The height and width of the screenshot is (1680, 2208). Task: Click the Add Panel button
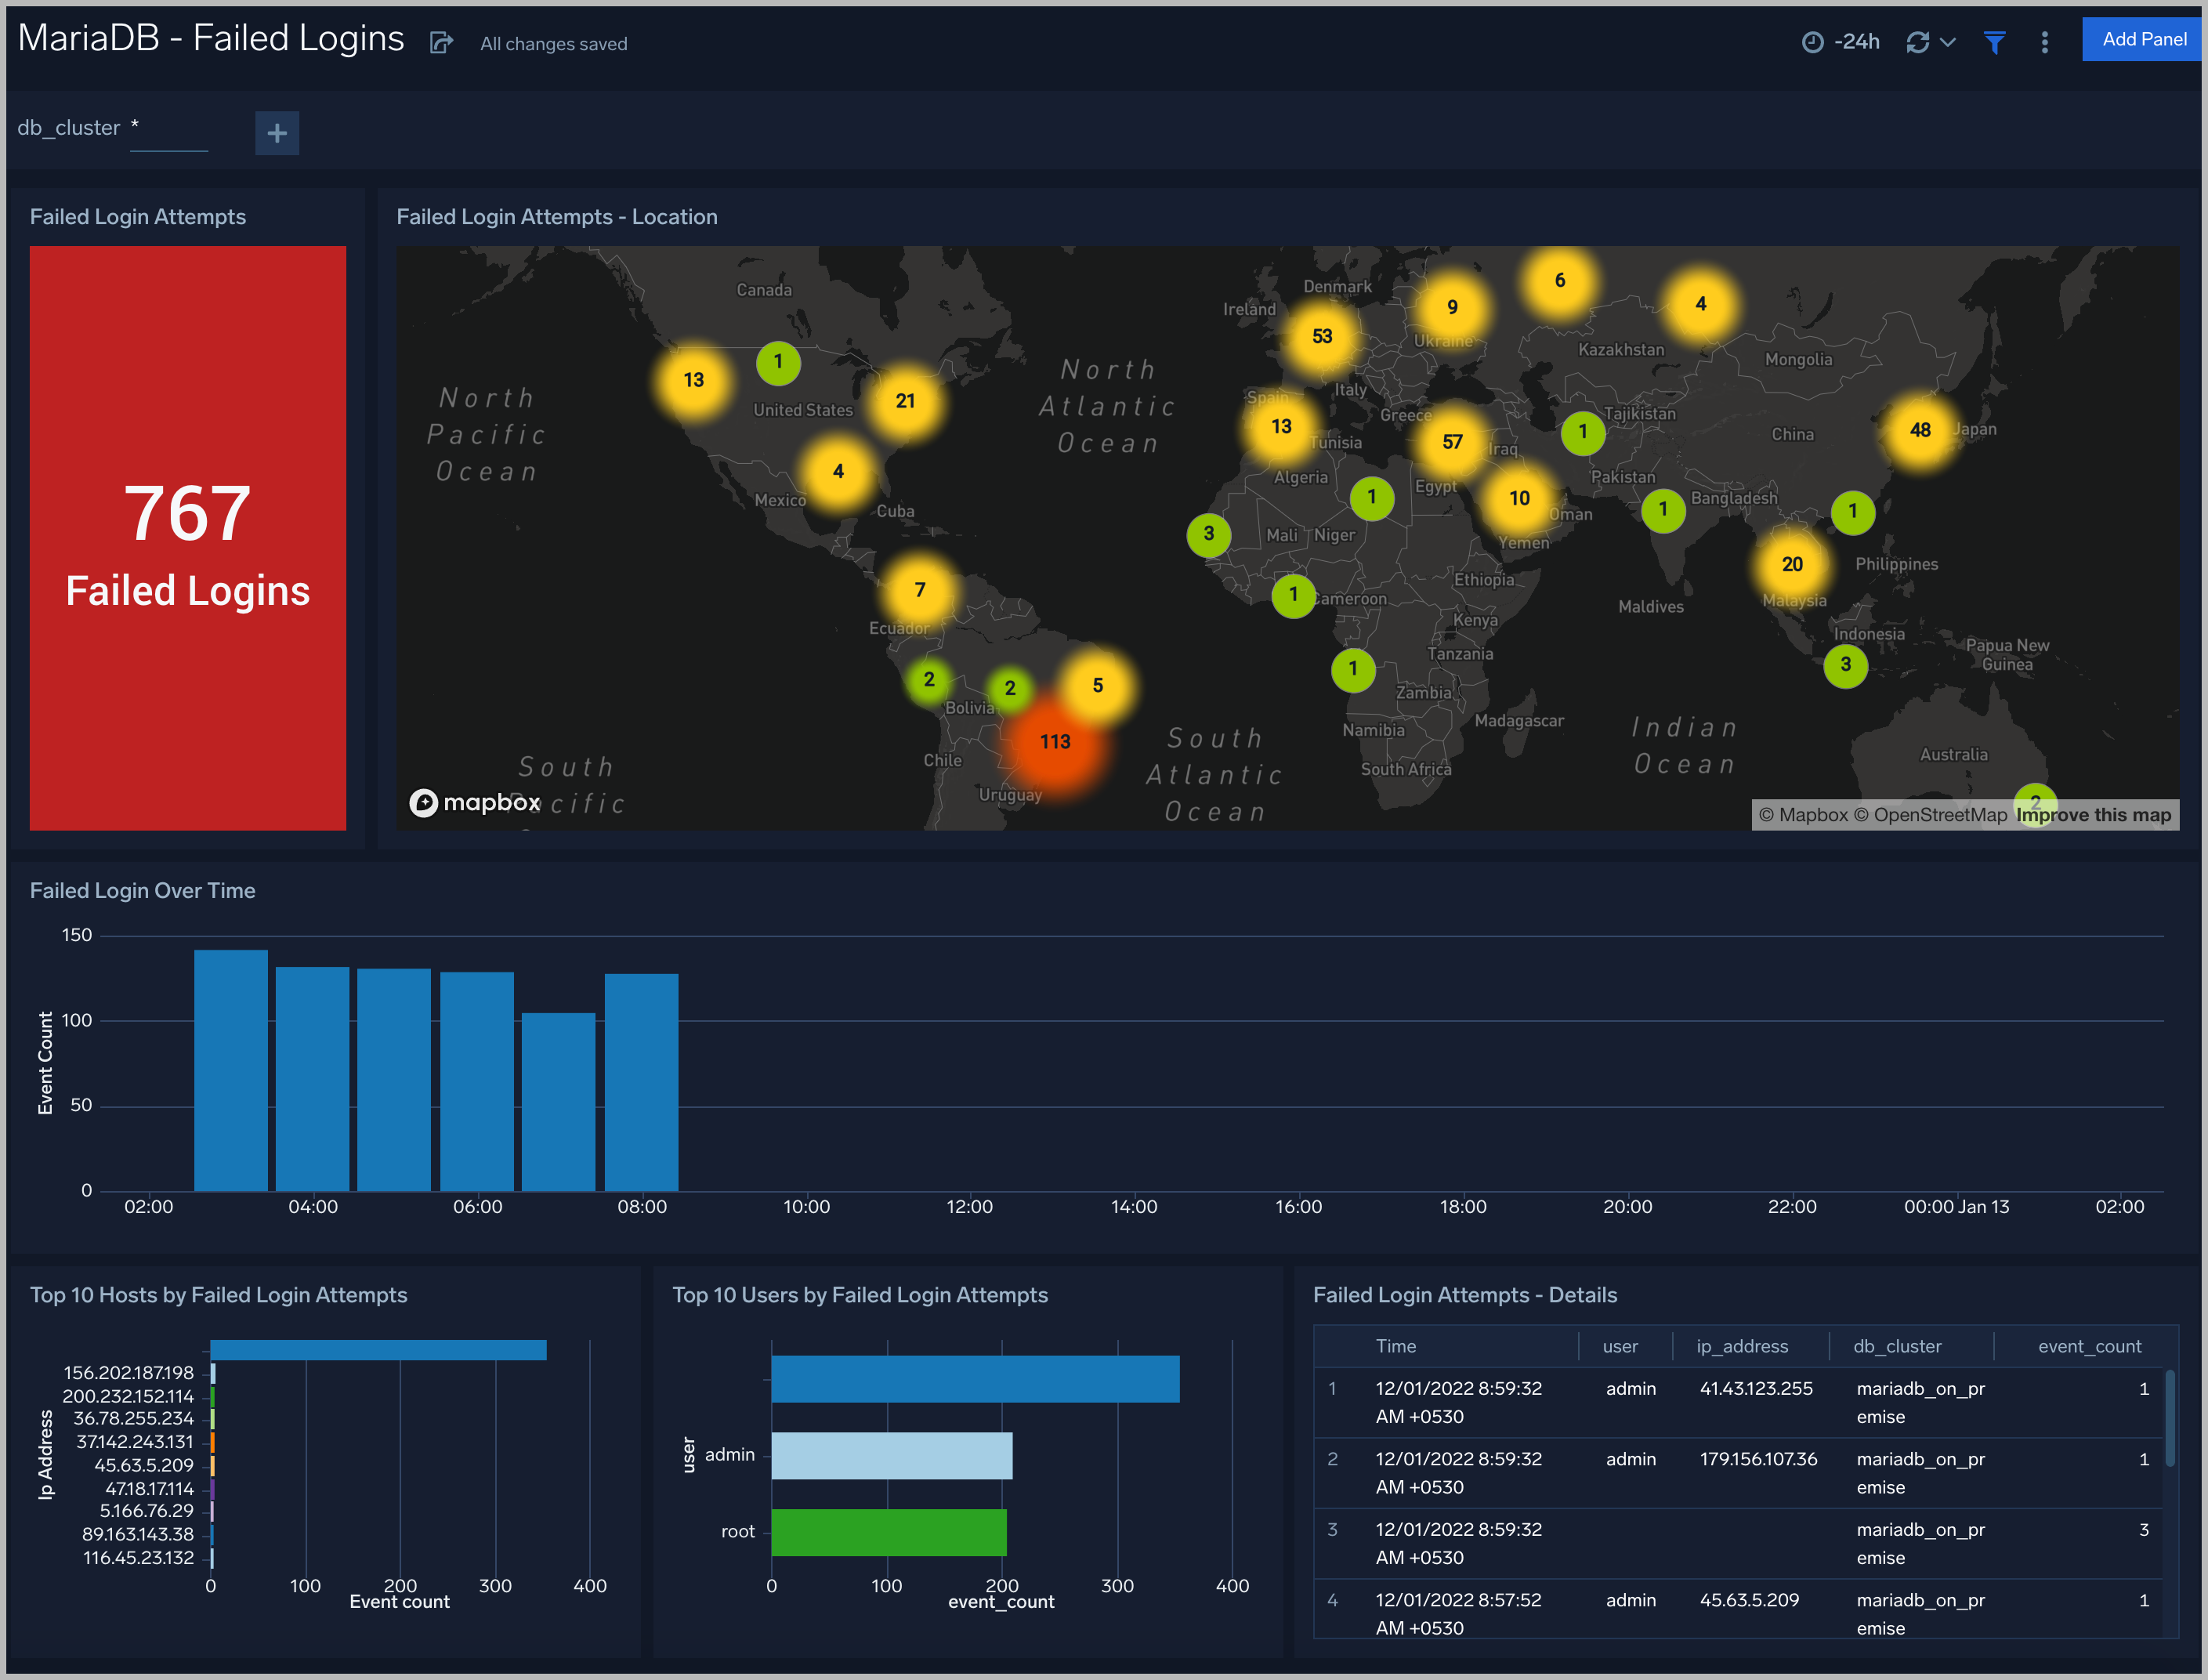click(x=2142, y=40)
